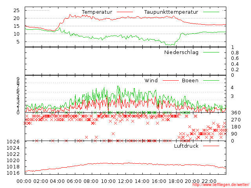This screenshot has height=188, width=251.
Task: Click the 20:00 time axis label
Action: click(192, 181)
